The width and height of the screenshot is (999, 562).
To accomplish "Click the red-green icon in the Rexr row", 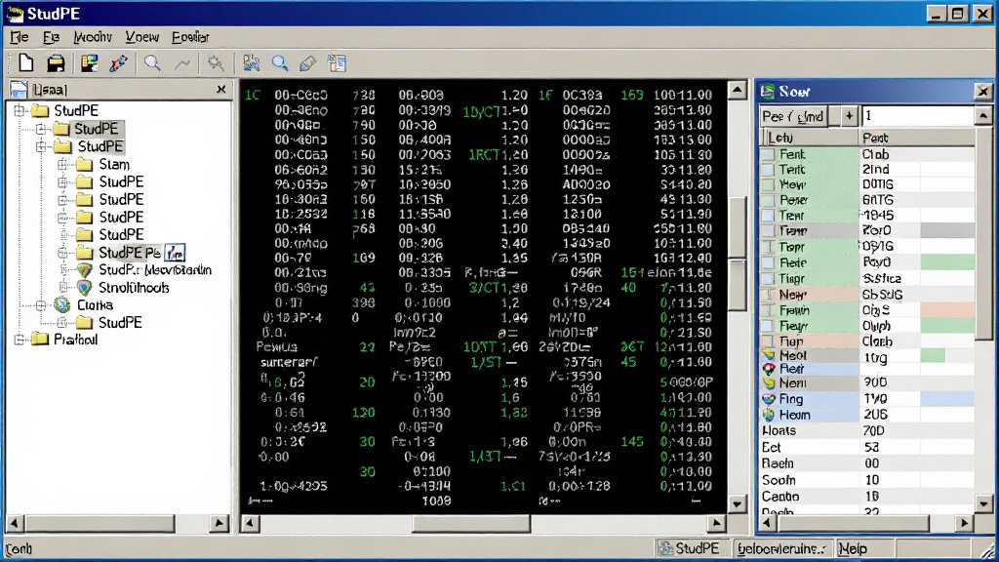I will pos(769,370).
